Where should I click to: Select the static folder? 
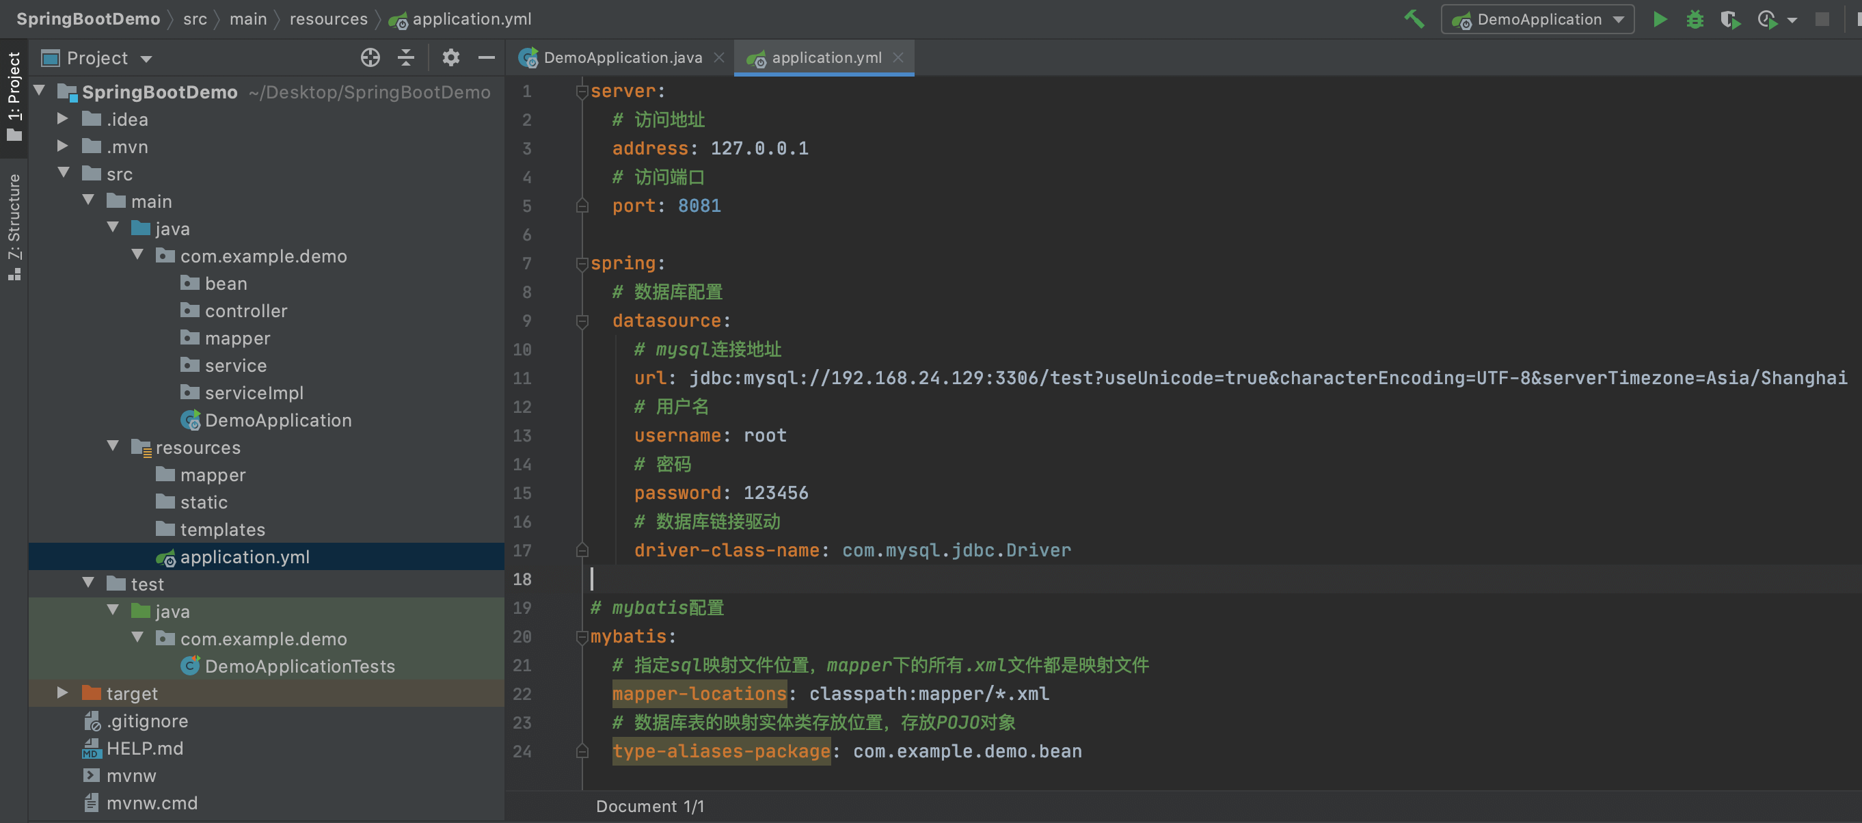pyautogui.click(x=203, y=502)
